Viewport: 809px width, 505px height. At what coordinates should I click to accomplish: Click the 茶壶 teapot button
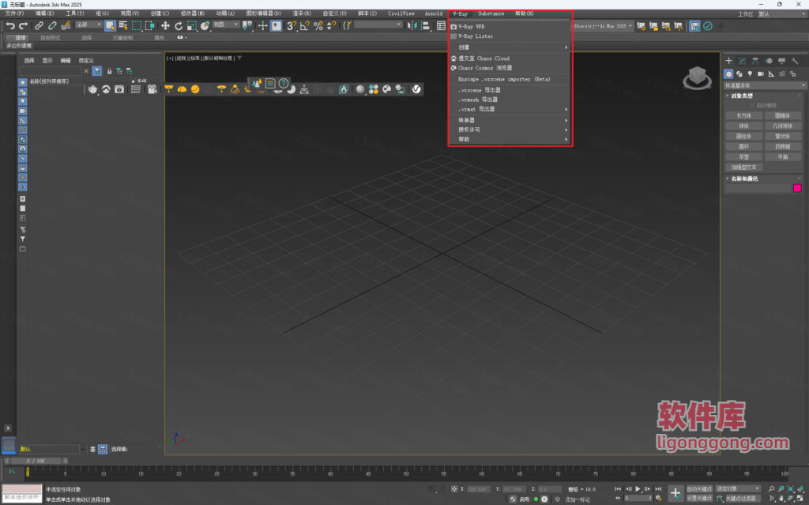pyautogui.click(x=743, y=157)
